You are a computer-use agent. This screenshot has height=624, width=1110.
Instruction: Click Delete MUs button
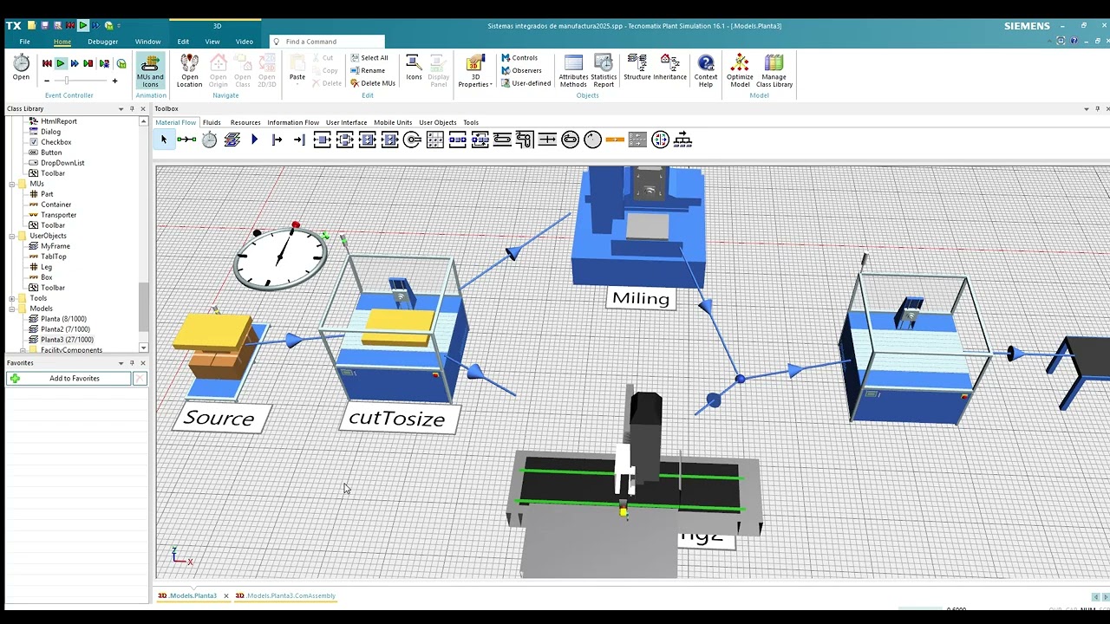pos(373,83)
